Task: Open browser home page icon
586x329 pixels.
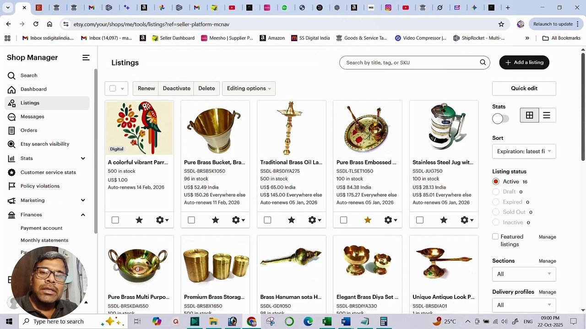Action: point(49,24)
